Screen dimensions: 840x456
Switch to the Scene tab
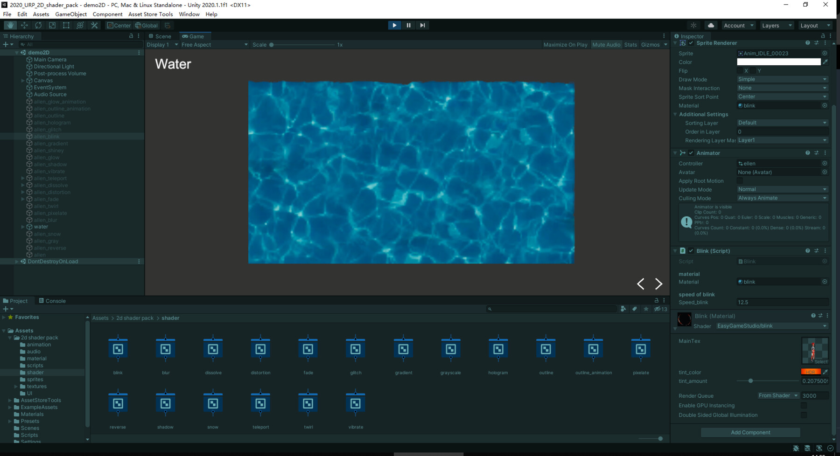[160, 36]
